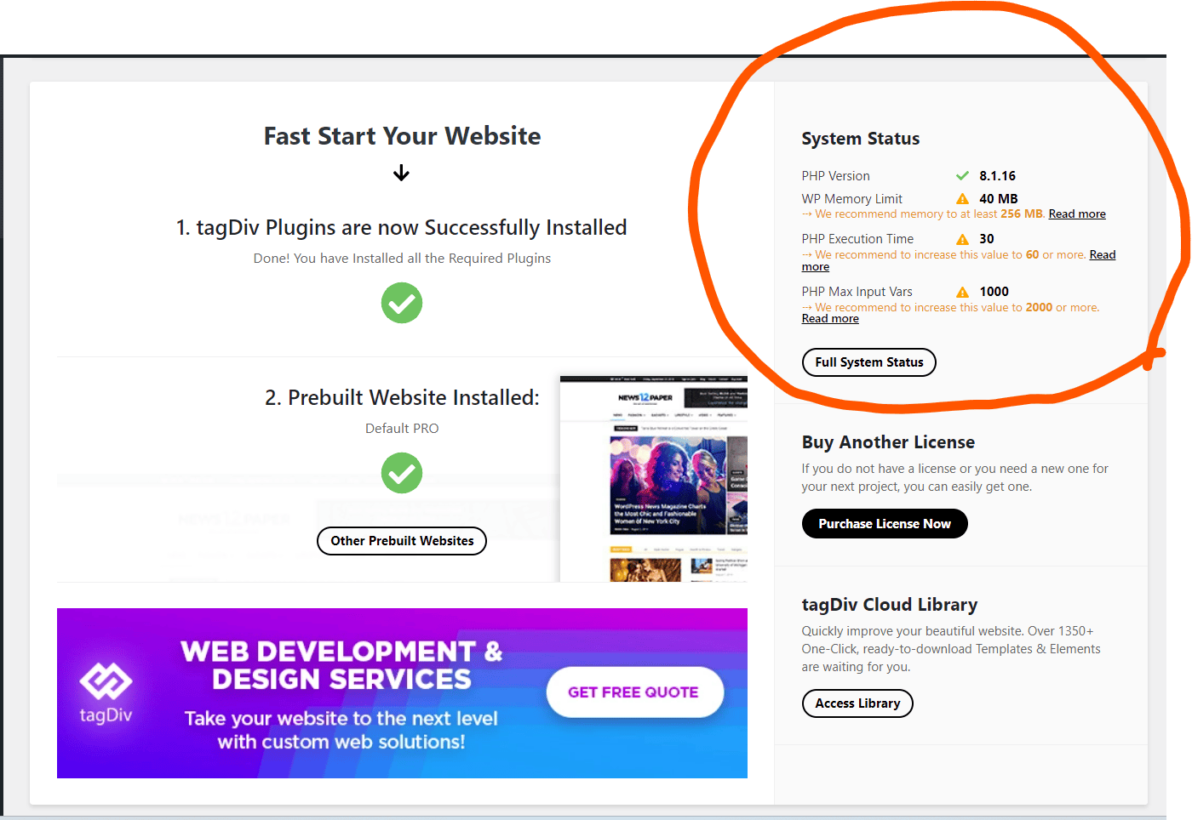
Task: Open the Access Library button
Action: 857,703
